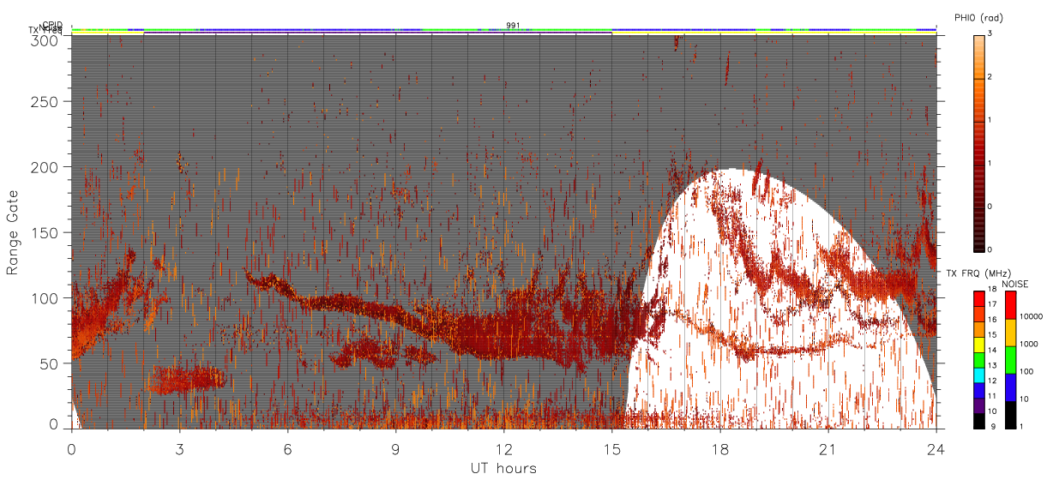Click the 24 tick on UT hours axis
This screenshot has height=486, width=1053.
coord(936,448)
